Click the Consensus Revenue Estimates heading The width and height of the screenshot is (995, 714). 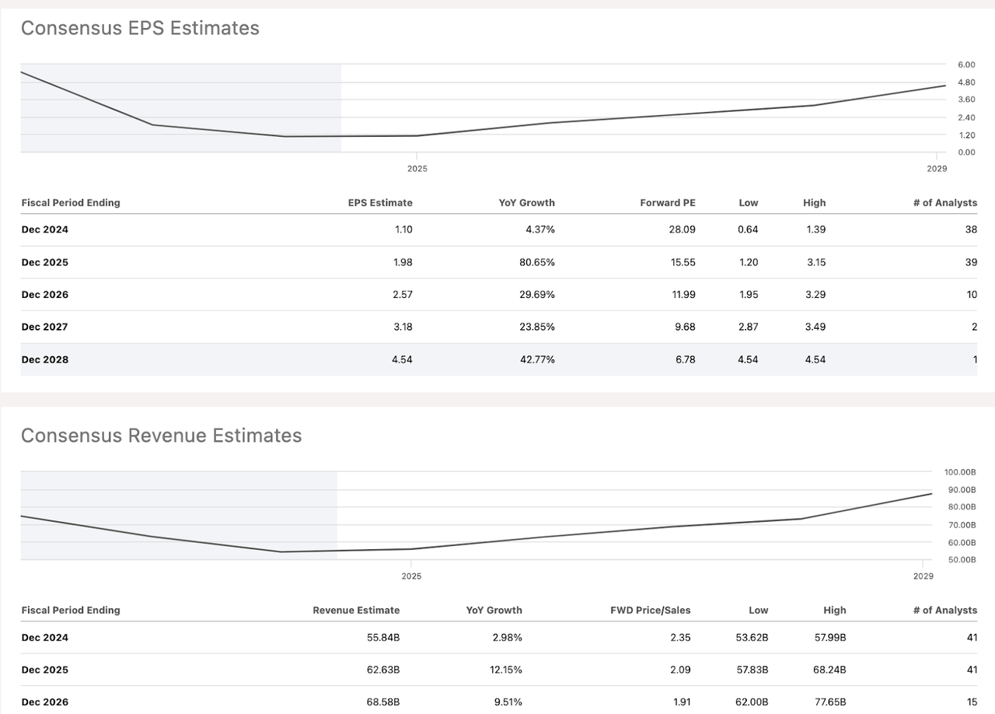[161, 436]
